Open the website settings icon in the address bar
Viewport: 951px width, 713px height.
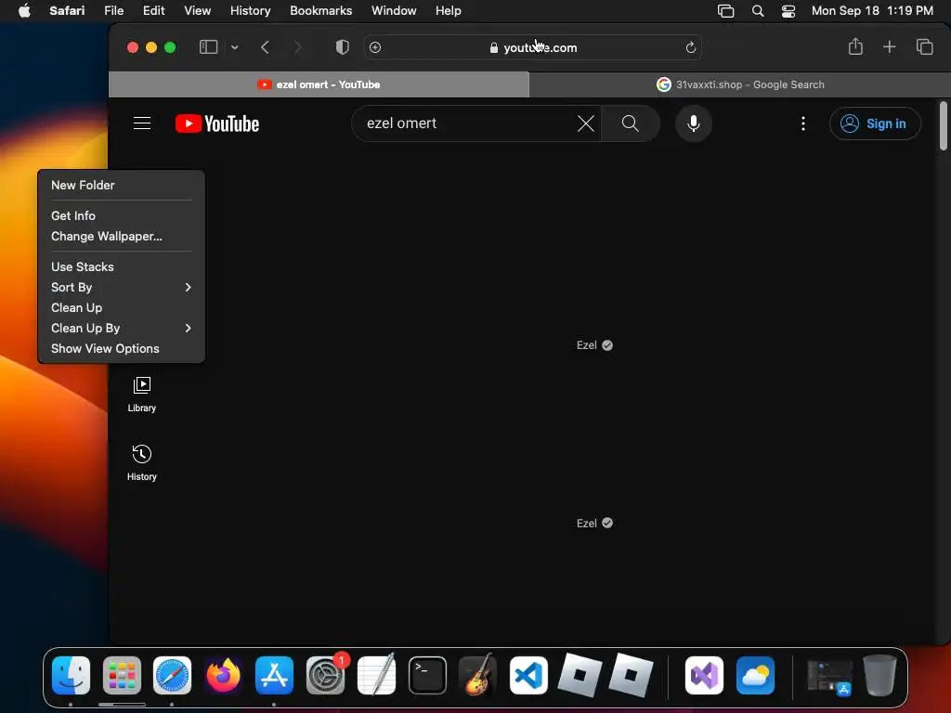[x=375, y=47]
